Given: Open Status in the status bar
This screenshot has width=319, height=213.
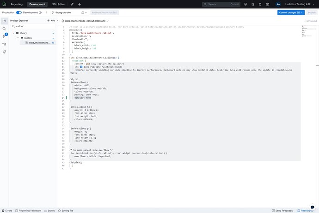Looking at the screenshot, I should tap(49, 211).
